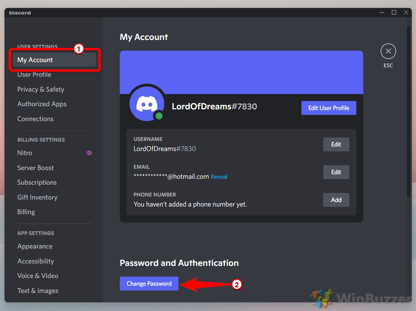Click "You haven't added a phone number yet."
Image resolution: width=416 pixels, height=311 pixels.
click(x=190, y=204)
